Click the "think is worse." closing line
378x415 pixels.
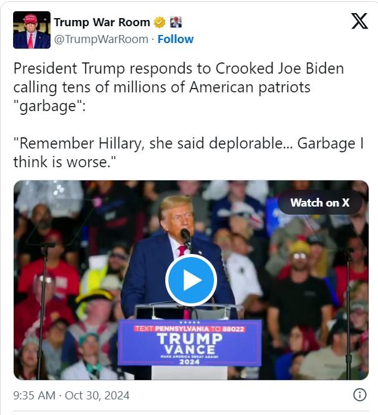coord(65,162)
